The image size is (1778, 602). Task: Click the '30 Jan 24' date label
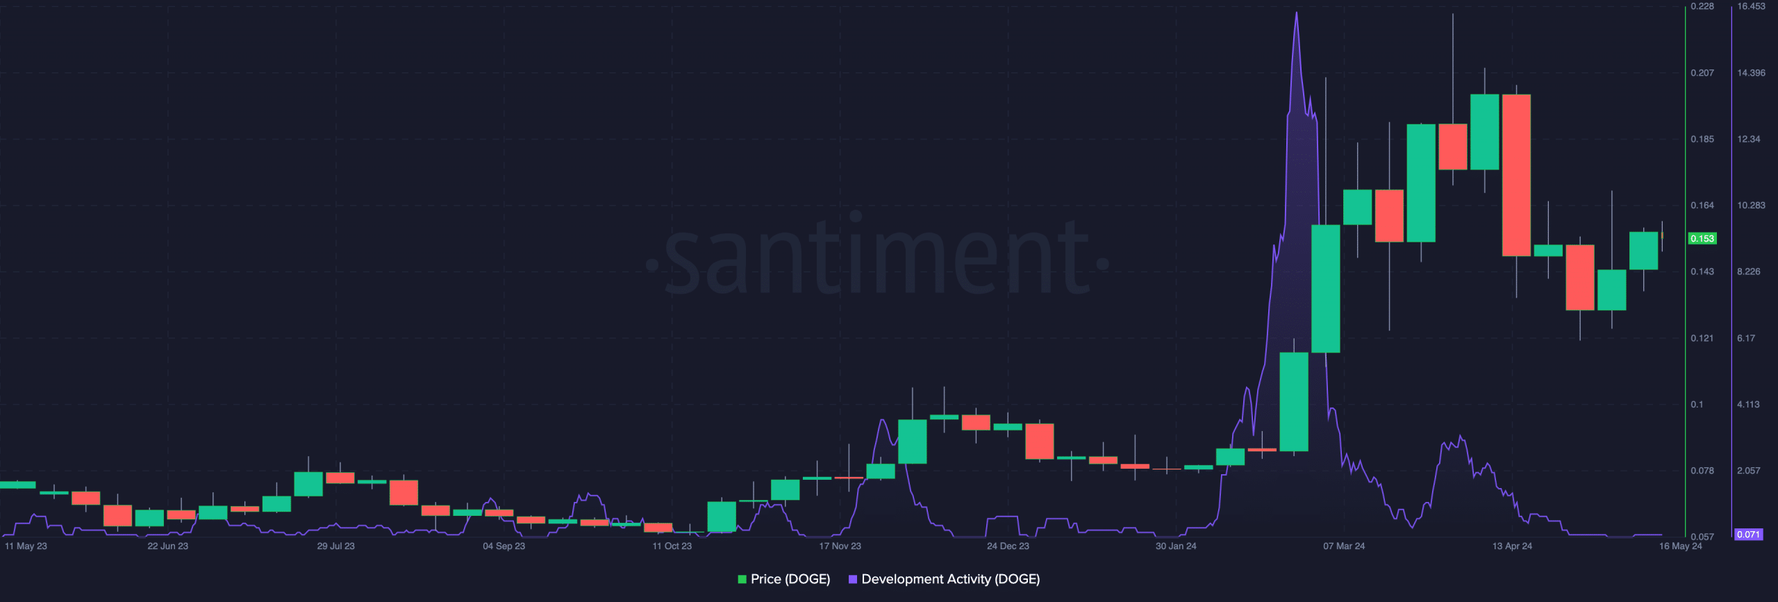point(1176,546)
